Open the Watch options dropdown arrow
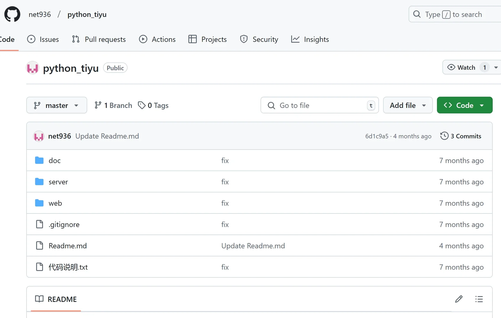The image size is (501, 318). coord(496,67)
